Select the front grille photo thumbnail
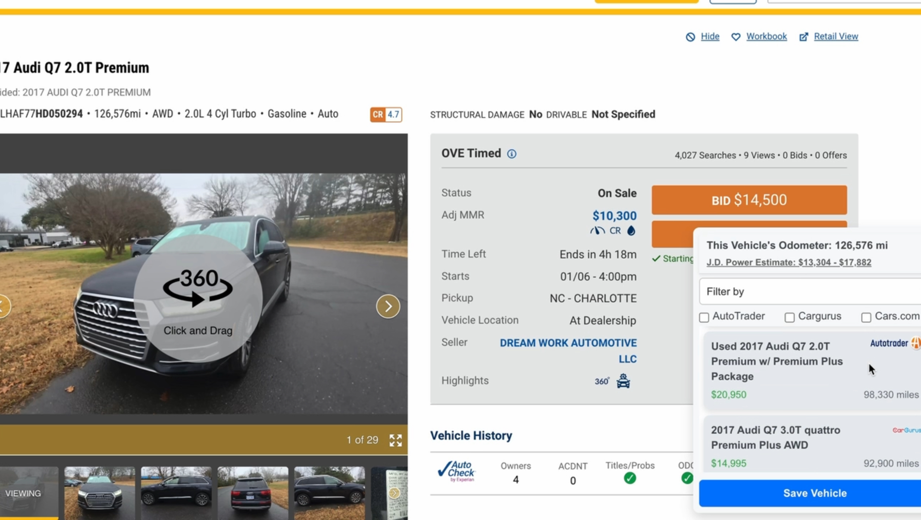921x520 pixels. click(100, 492)
